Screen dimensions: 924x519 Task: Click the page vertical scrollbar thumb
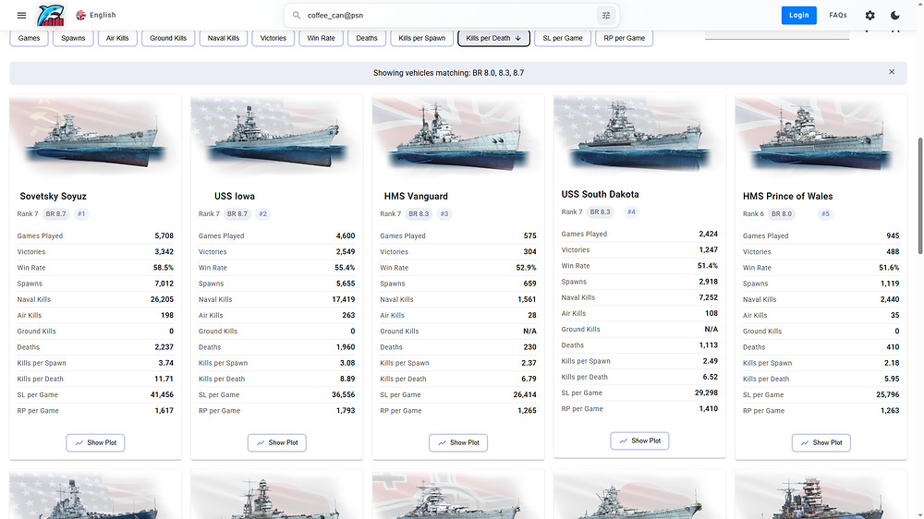coord(920,196)
